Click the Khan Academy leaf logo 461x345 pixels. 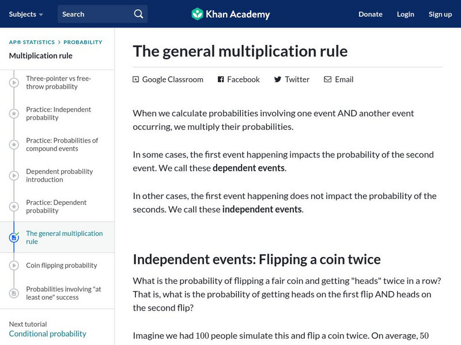point(197,14)
